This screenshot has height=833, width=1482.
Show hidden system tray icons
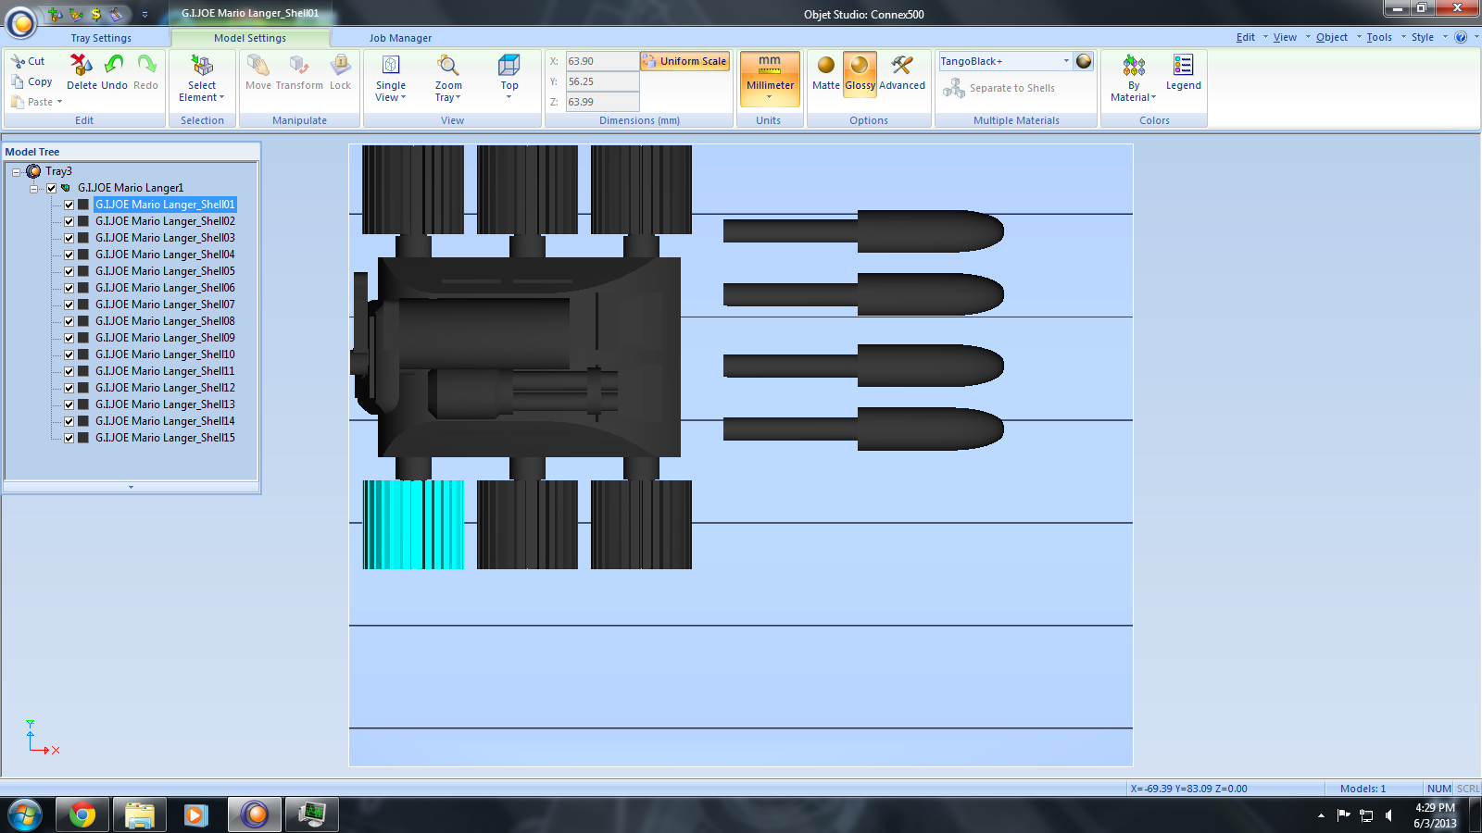point(1321,815)
